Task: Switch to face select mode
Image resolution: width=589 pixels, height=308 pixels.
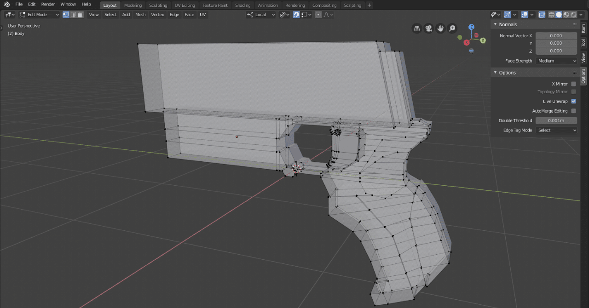Action: click(81, 15)
